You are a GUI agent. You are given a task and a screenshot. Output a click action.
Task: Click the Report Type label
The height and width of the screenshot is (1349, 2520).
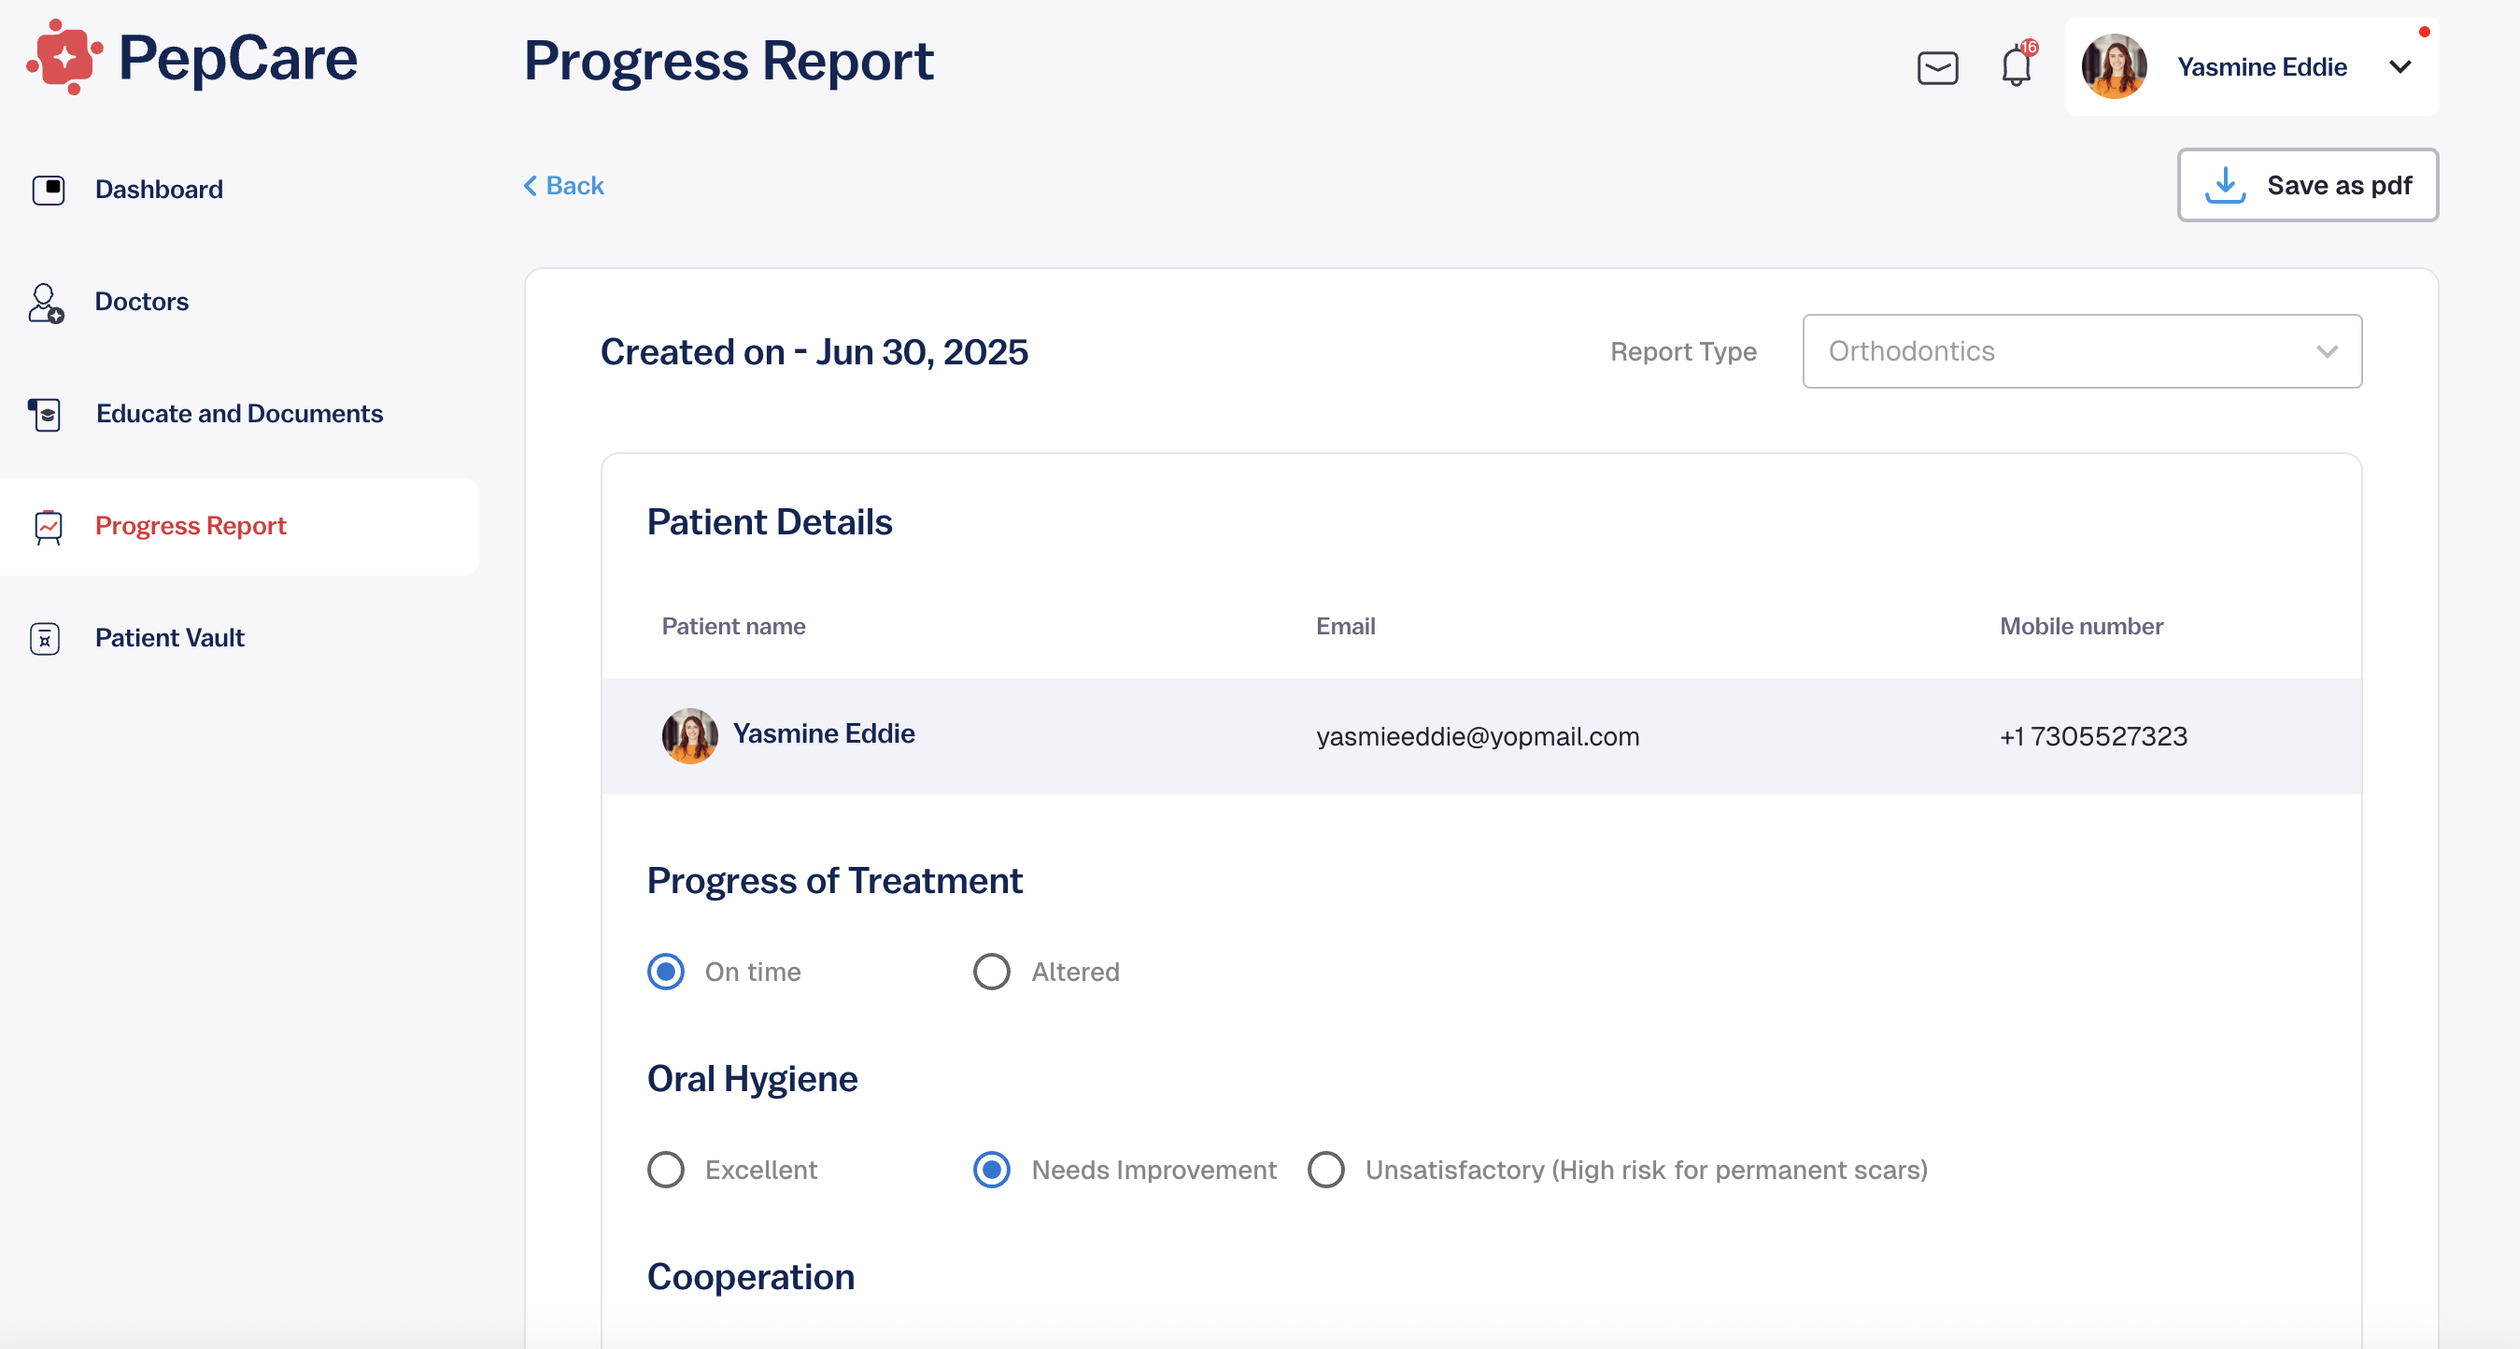(x=1682, y=351)
